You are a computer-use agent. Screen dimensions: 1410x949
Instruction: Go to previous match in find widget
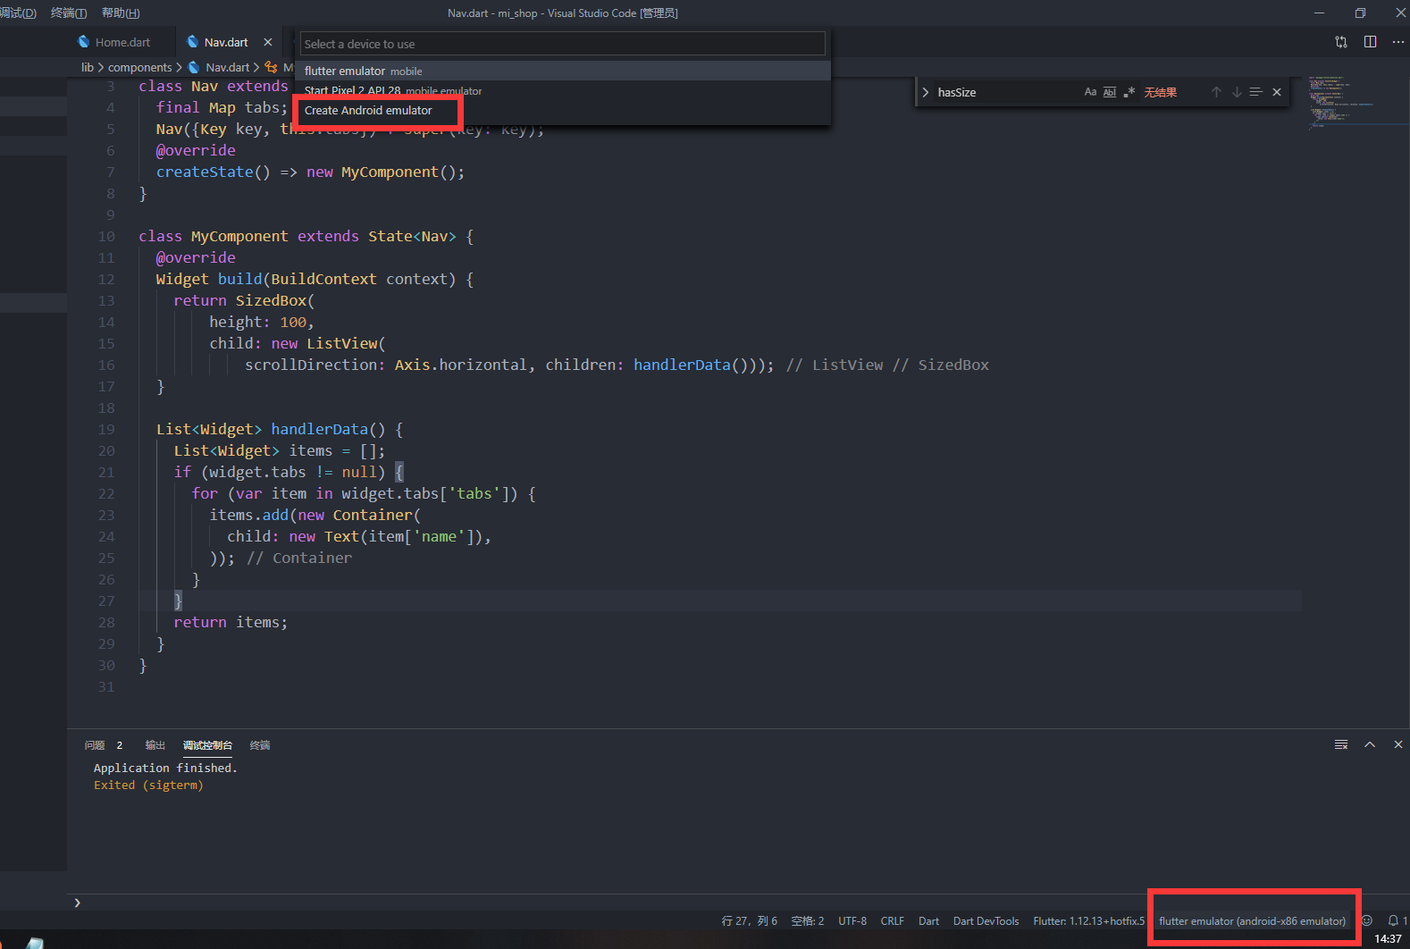coord(1216,92)
